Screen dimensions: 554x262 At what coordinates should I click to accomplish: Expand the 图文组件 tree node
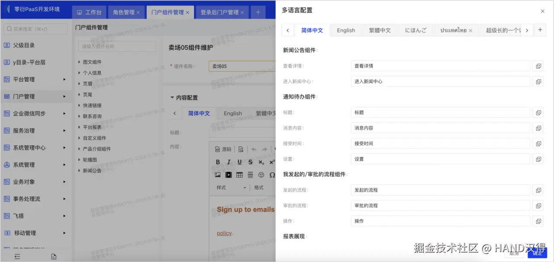pyautogui.click(x=80, y=62)
